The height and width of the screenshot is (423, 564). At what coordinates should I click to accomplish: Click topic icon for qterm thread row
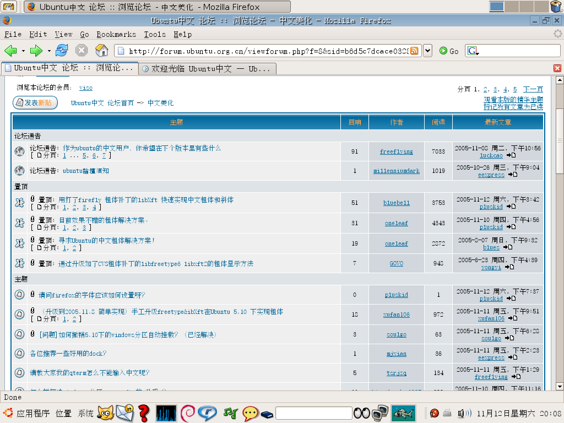(x=19, y=373)
